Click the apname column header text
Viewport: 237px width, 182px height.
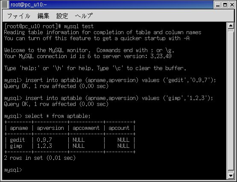[19, 128]
